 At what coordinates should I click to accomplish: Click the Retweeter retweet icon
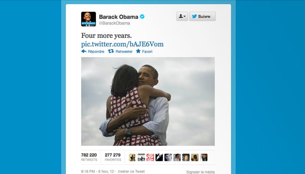111,51
